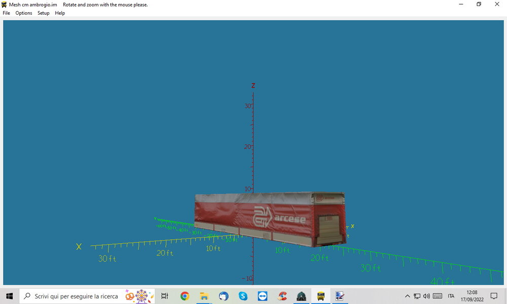Expand the hidden system tray icons
The height and width of the screenshot is (304, 507).
408,296
